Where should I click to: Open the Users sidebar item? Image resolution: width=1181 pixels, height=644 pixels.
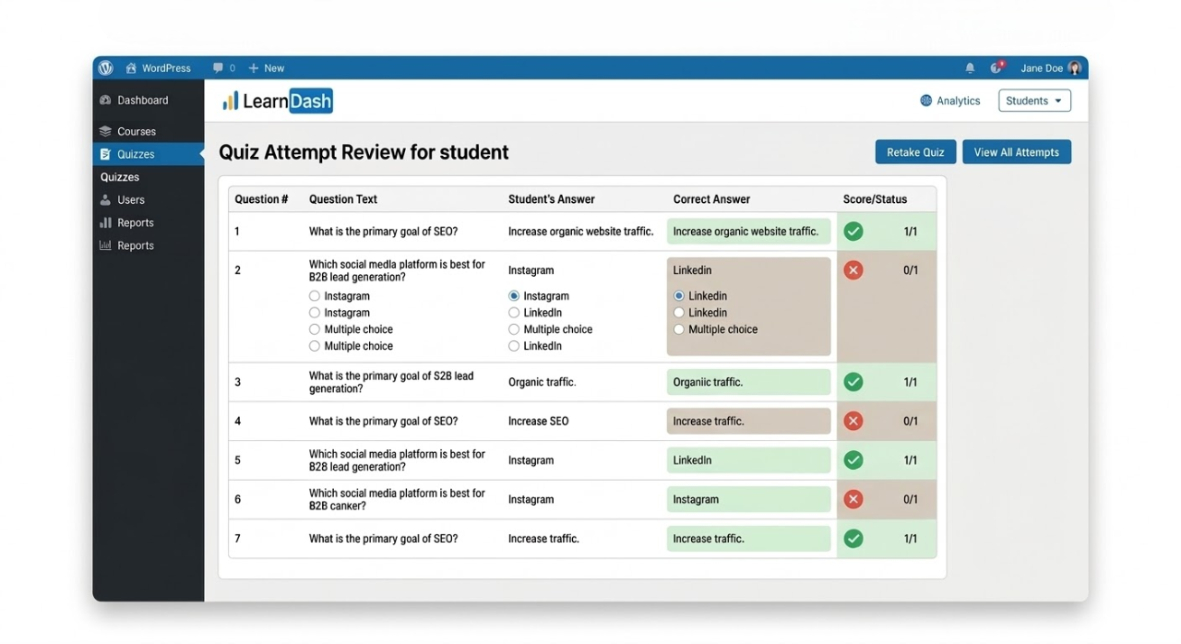pyautogui.click(x=130, y=200)
